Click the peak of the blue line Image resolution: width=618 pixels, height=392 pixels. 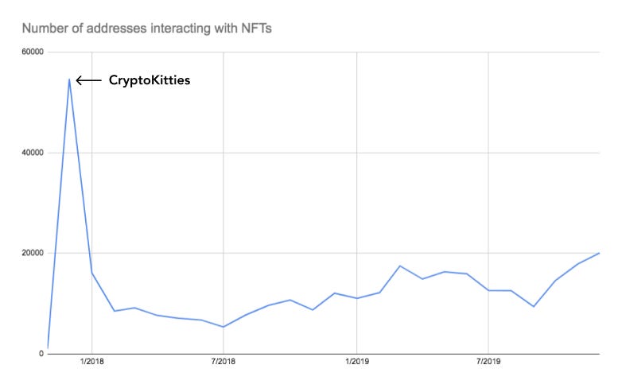(69, 80)
